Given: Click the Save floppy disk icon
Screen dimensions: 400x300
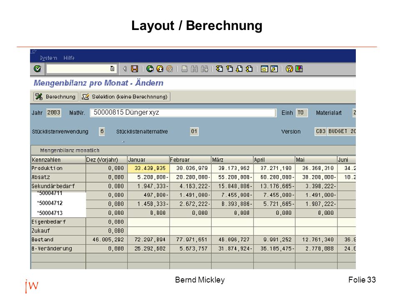Looking at the screenshot, I should [x=135, y=69].
